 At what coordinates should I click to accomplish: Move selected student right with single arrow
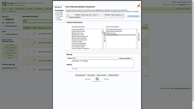pos(105,37)
